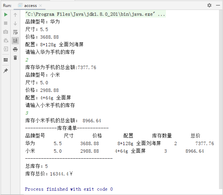Image resolution: width=223 pixels, height=195 pixels.
Task: Click the Exit icon in Run sidebar
Action: tap(6, 49)
